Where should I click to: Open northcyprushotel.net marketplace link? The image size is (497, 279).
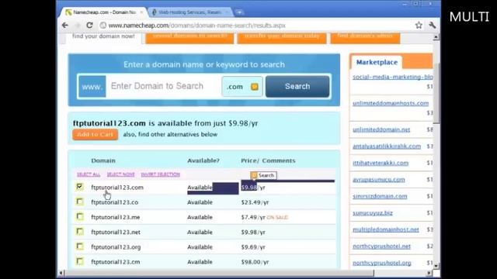[x=381, y=246]
